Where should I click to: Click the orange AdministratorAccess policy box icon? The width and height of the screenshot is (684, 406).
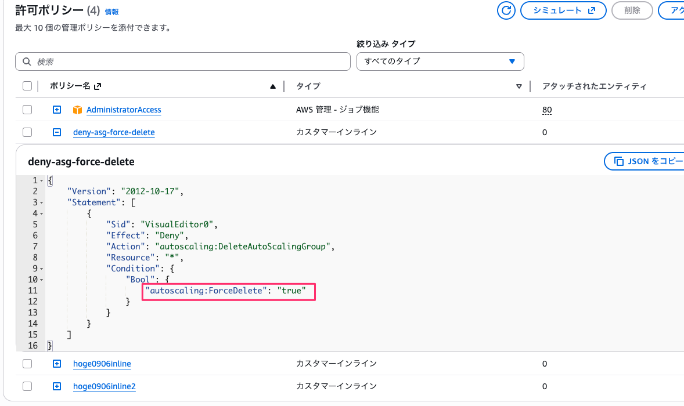pyautogui.click(x=77, y=110)
